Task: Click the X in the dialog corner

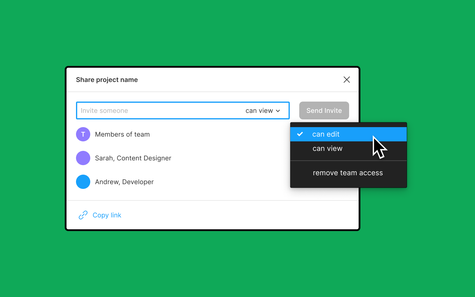Action: click(x=347, y=80)
